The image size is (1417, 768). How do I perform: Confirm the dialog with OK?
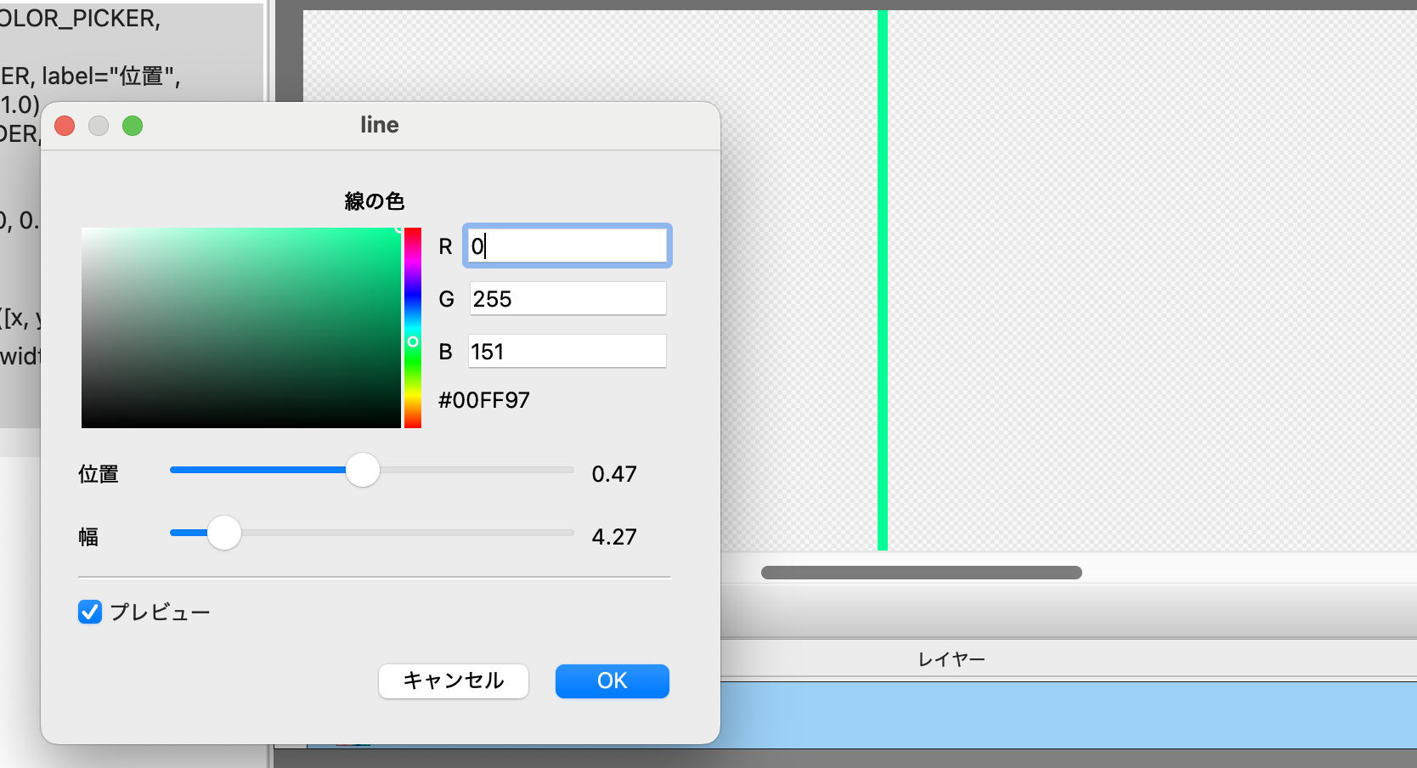pyautogui.click(x=612, y=680)
